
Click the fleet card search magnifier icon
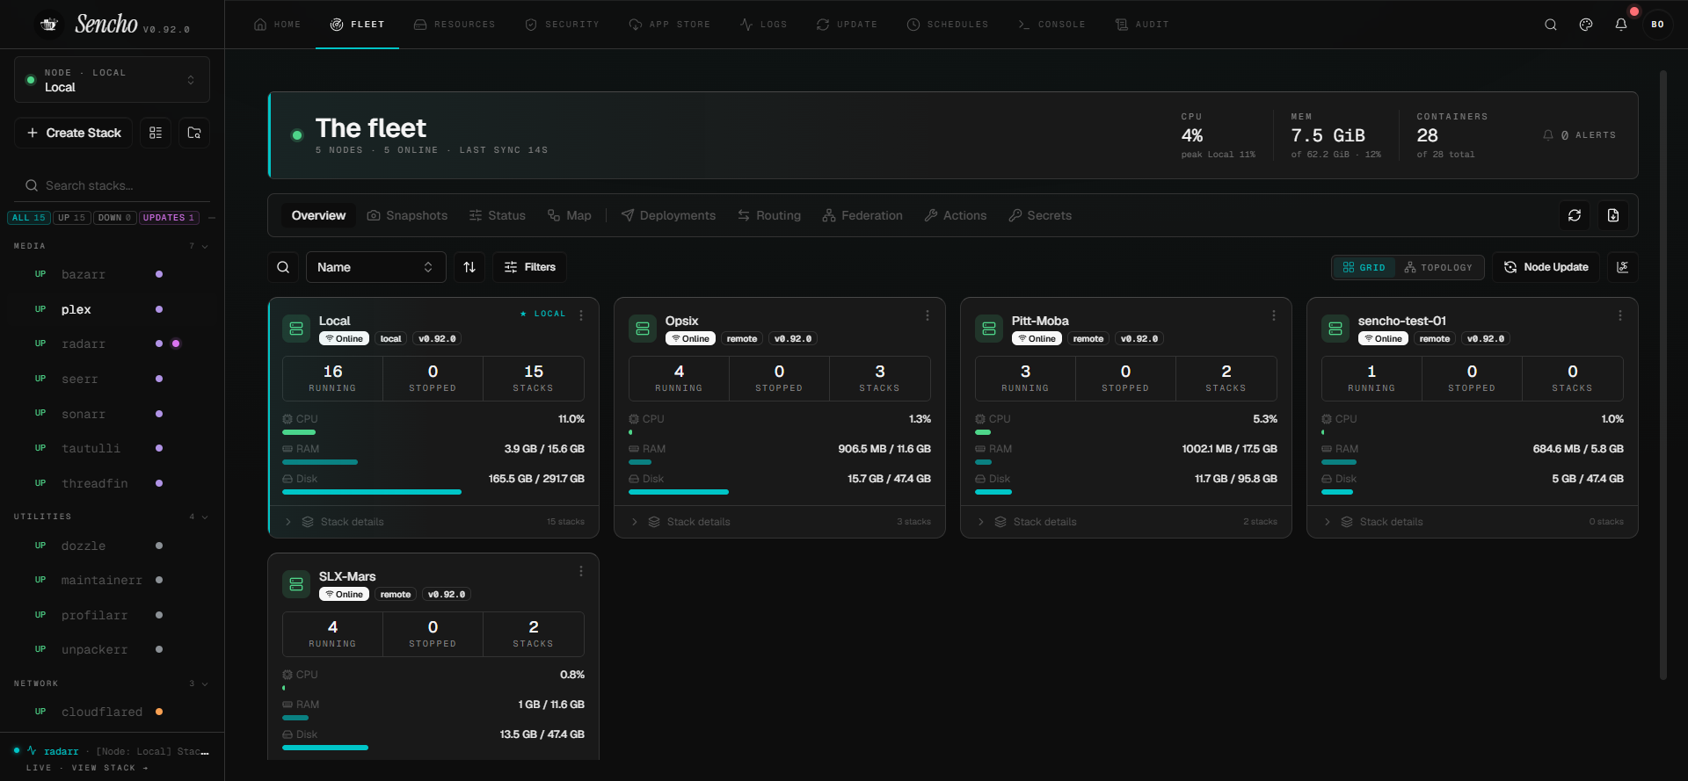[283, 267]
